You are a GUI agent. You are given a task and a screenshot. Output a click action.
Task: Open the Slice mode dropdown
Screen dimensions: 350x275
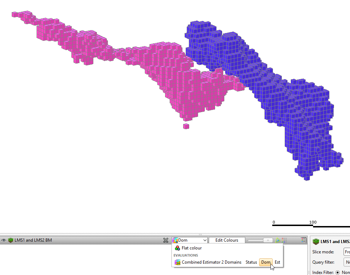point(346,252)
